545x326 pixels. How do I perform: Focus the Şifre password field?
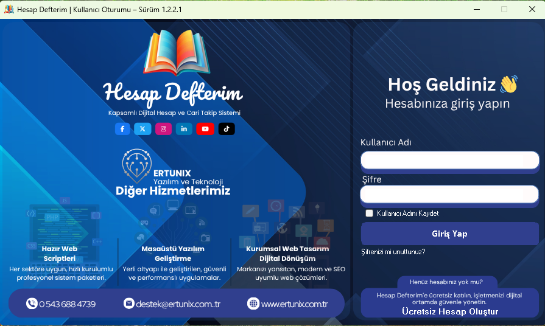[449, 194]
